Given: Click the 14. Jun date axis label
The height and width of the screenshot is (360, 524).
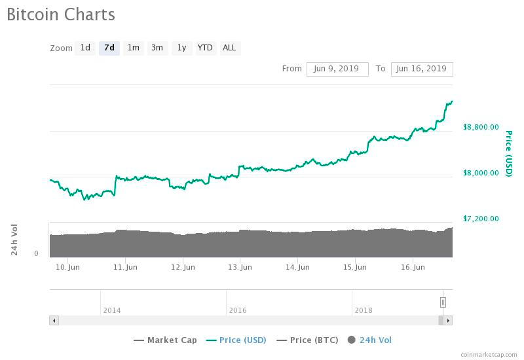Looking at the screenshot, I should 298,267.
